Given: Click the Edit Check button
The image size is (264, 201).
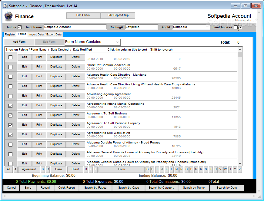Looking at the screenshot, I should [83, 15].
